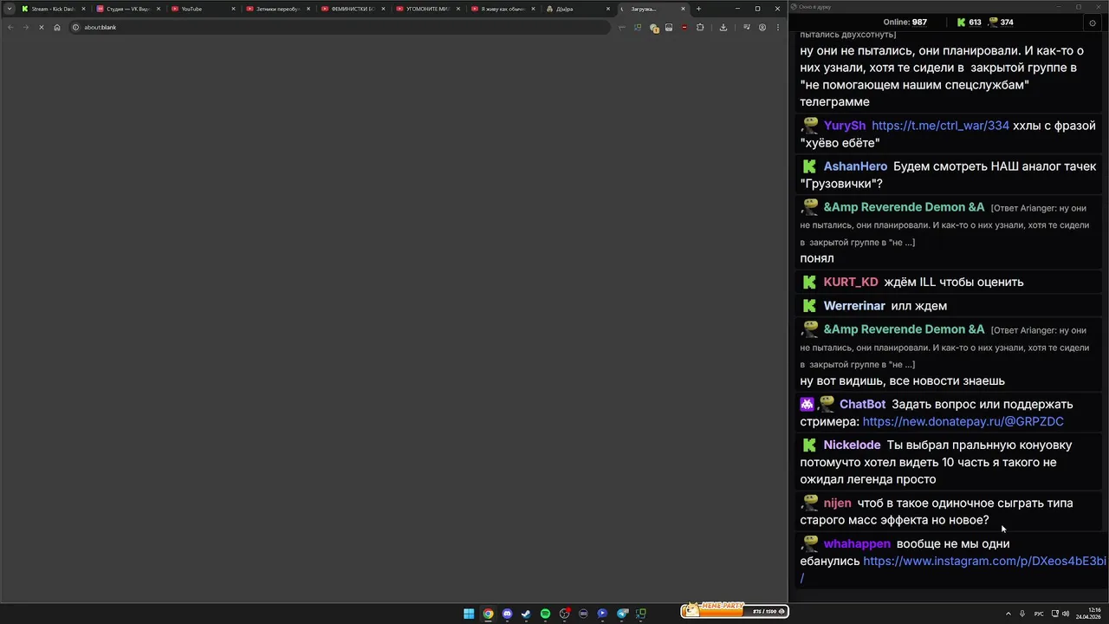Click username nijen in chat
Image resolution: width=1109 pixels, height=624 pixels.
click(x=837, y=504)
